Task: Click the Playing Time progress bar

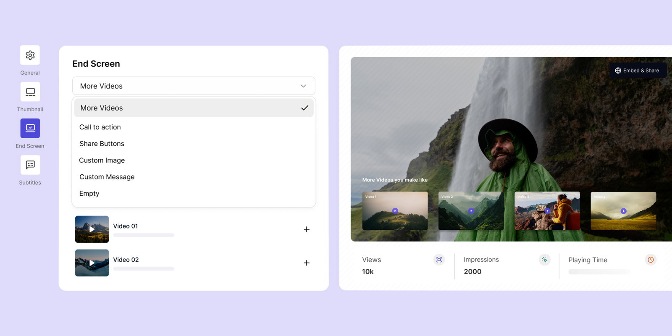Action: (599, 272)
